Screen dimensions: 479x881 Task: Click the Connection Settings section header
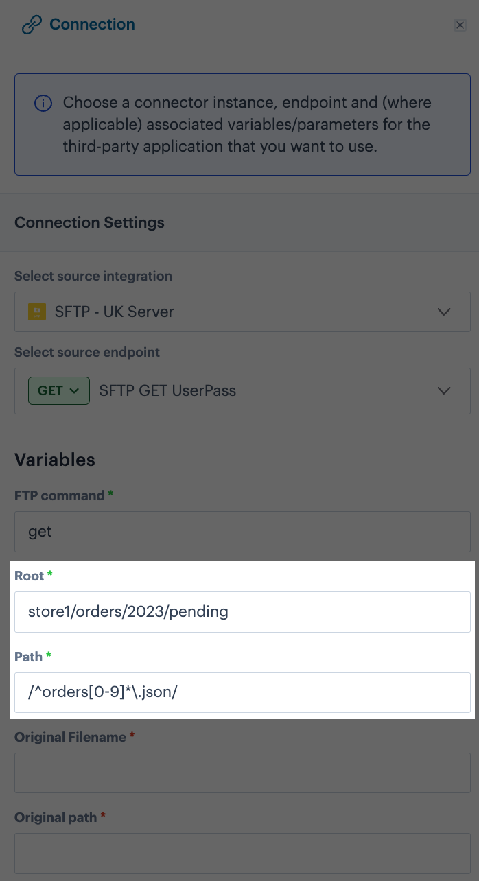pyautogui.click(x=89, y=223)
